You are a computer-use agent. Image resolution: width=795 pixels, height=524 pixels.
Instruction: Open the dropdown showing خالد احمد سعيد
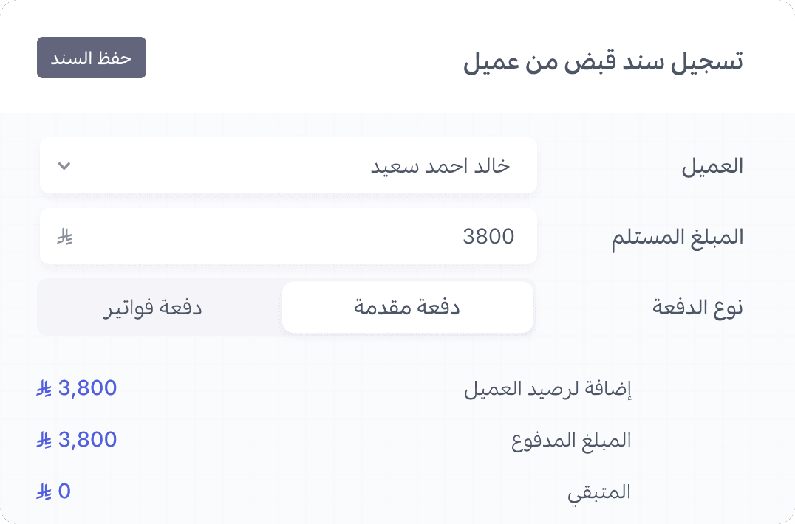288,165
